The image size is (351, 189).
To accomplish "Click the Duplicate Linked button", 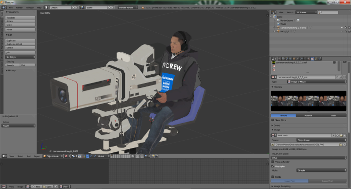I will (20, 44).
